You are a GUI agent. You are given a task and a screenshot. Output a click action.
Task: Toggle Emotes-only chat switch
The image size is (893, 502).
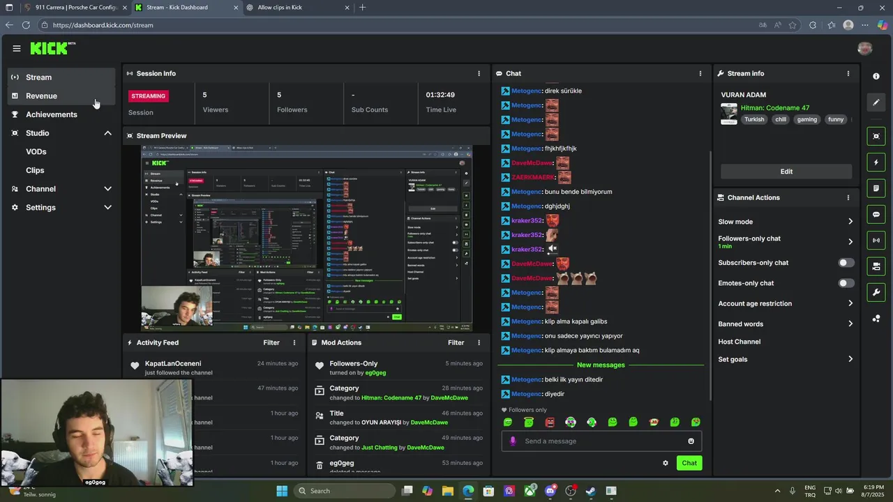pyautogui.click(x=846, y=283)
